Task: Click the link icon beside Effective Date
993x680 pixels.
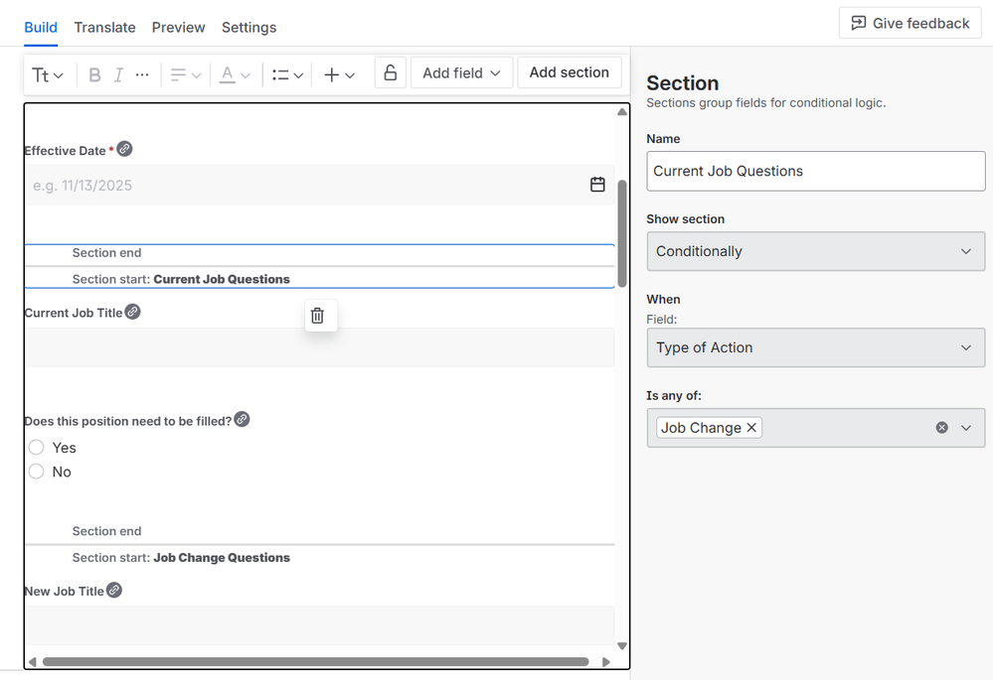Action: pyautogui.click(x=123, y=148)
